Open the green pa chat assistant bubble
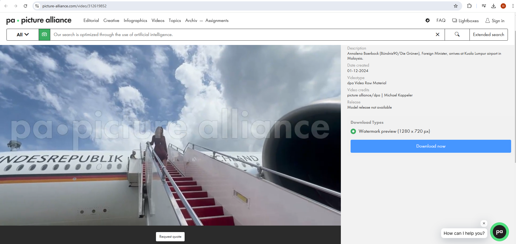516x244 pixels. (x=499, y=232)
